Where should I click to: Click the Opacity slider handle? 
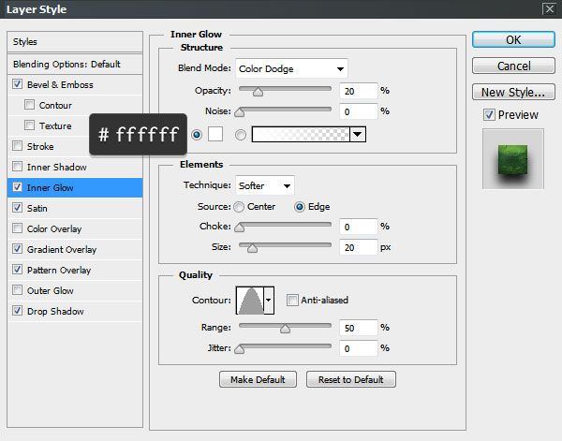pyautogui.click(x=259, y=92)
